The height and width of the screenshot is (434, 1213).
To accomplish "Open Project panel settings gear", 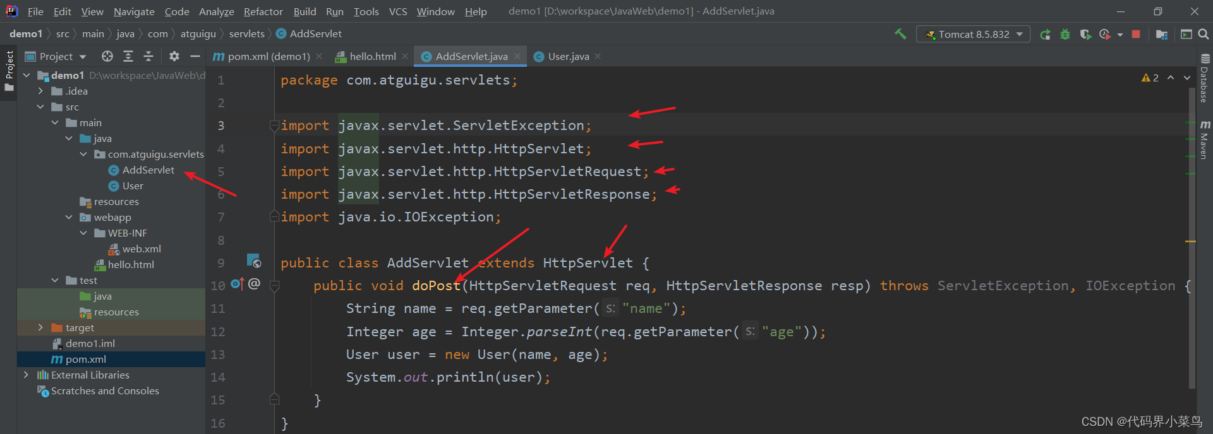I will click(x=174, y=56).
